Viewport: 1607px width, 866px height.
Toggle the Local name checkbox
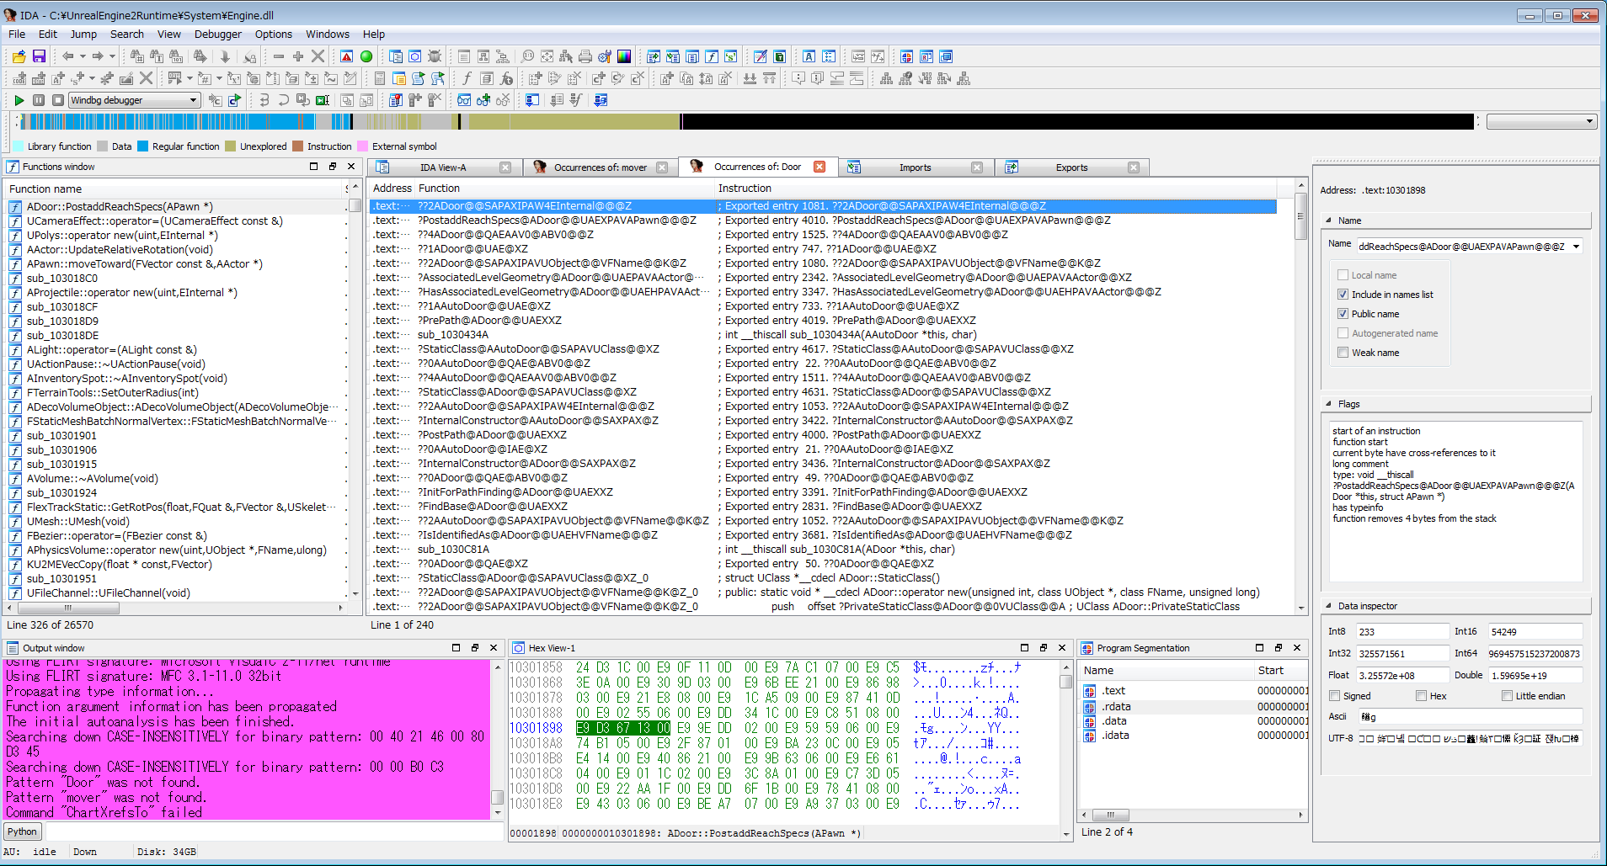click(x=1343, y=275)
